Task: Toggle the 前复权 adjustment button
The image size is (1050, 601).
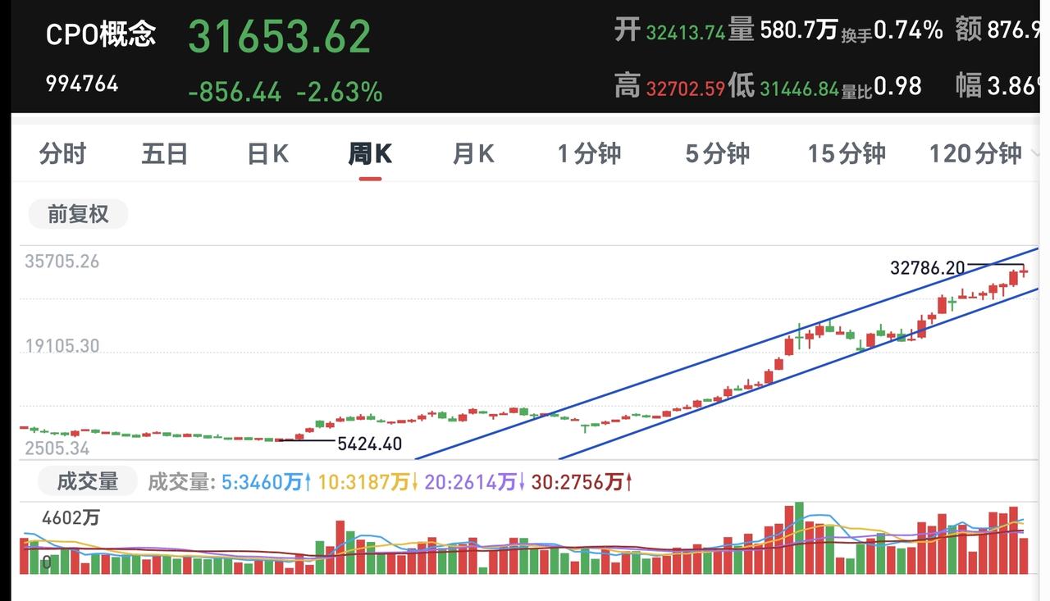Action: pyautogui.click(x=78, y=214)
